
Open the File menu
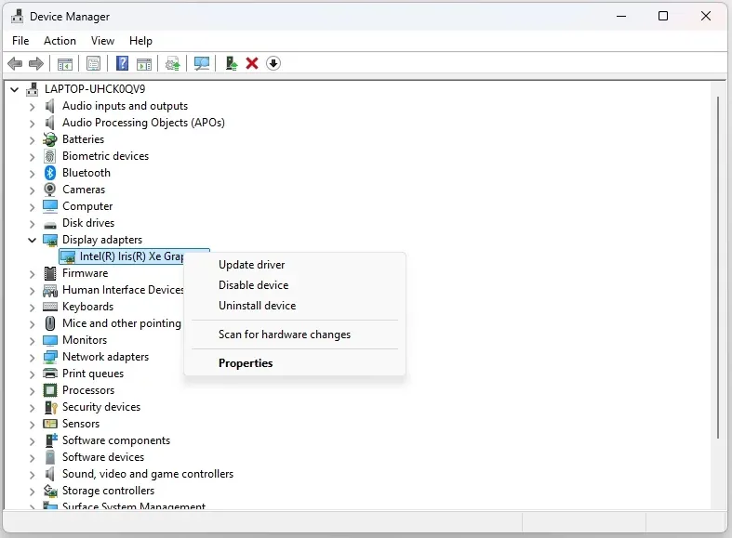pos(20,41)
